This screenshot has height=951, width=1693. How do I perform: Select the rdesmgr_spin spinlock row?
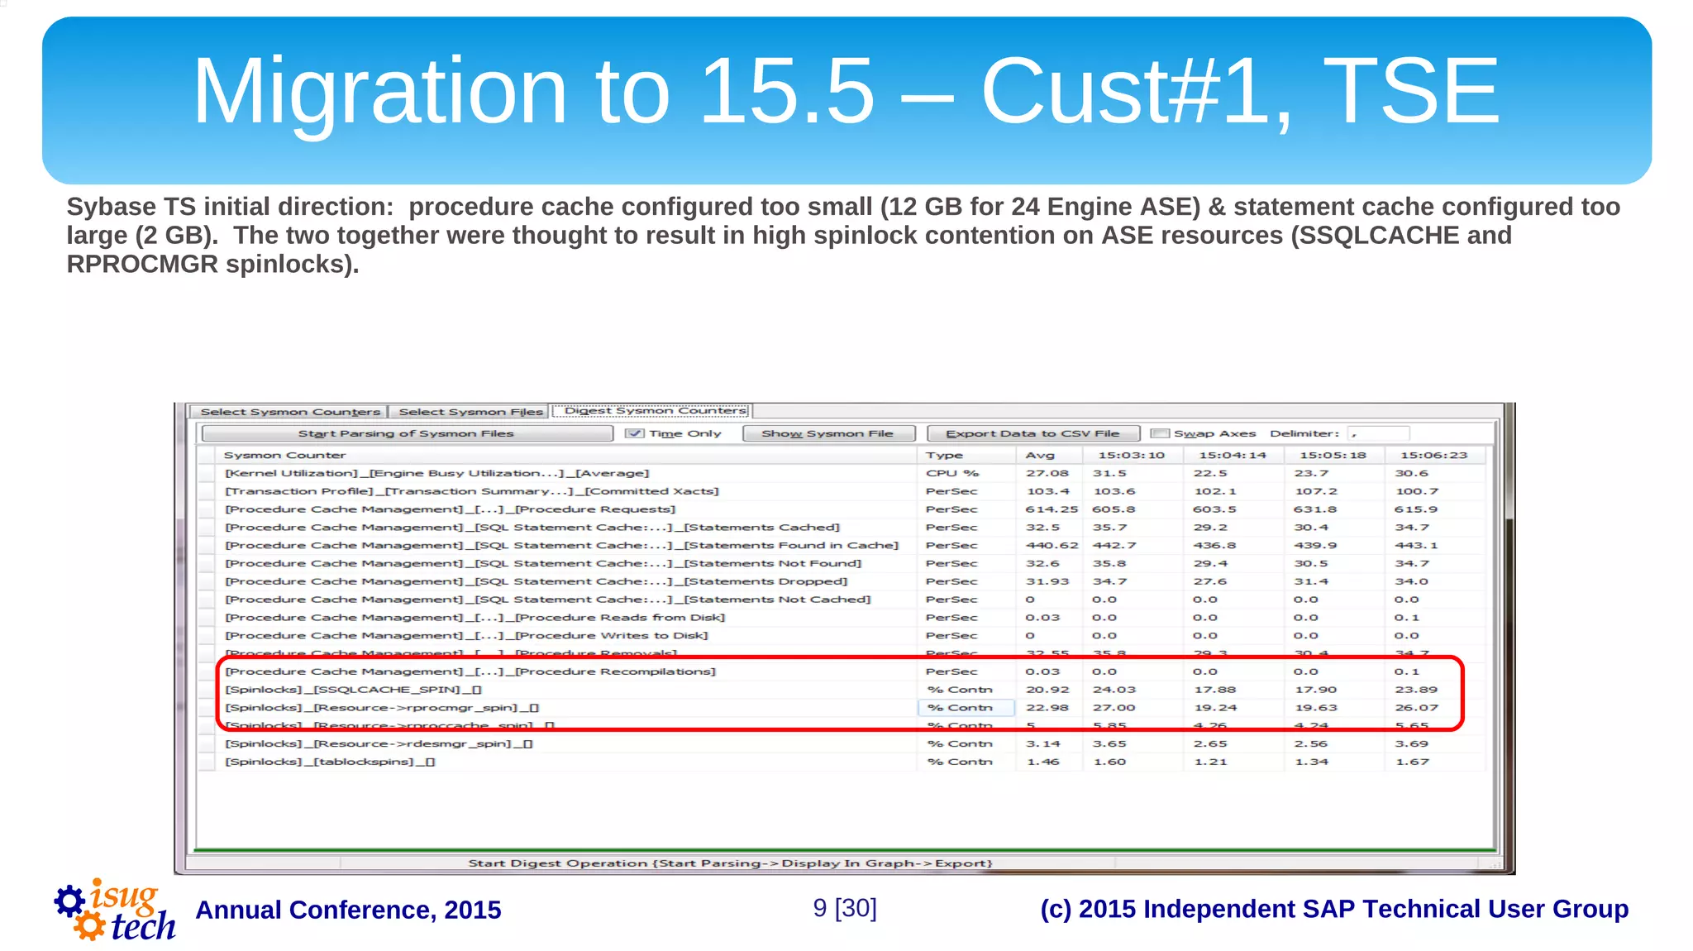842,743
